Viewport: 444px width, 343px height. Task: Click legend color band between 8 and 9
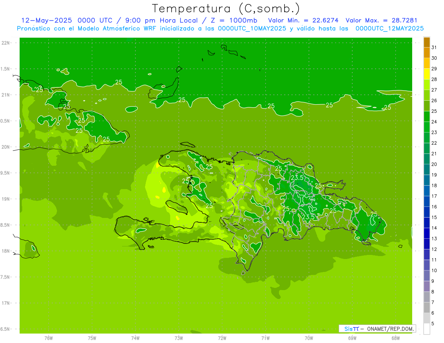point(427,287)
